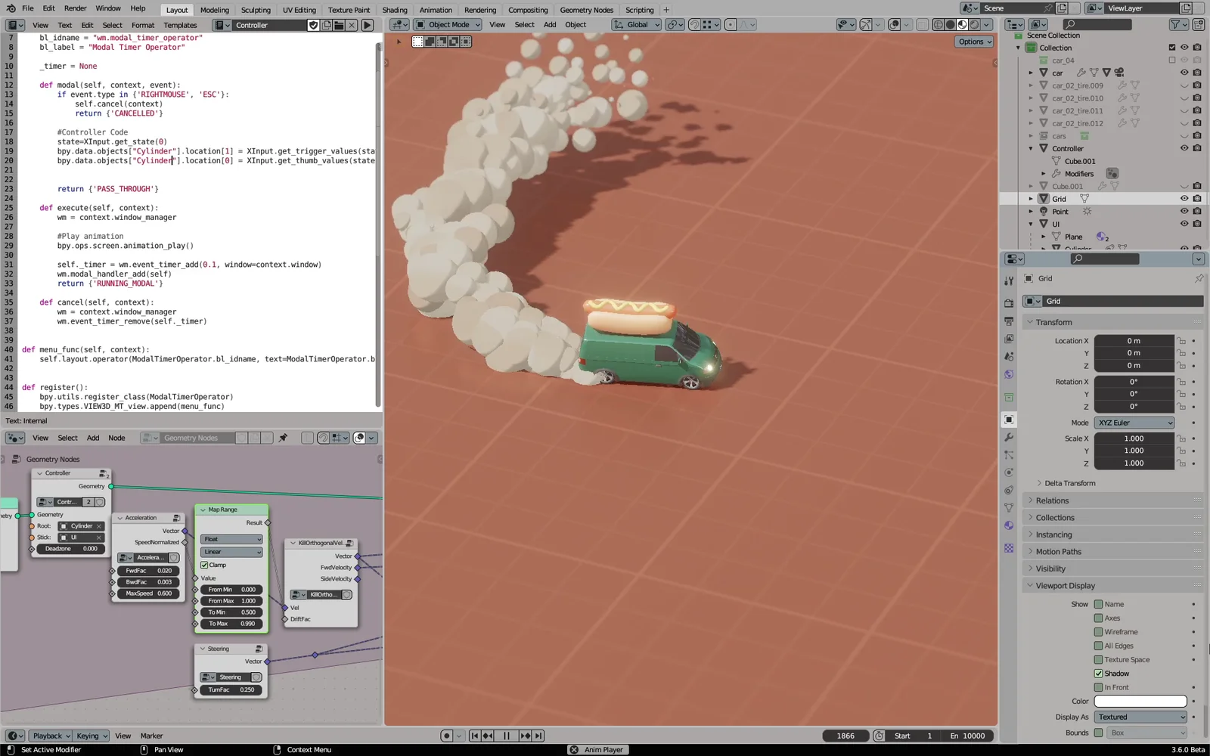Open the World properties tab
1210x756 pixels.
[1009, 374]
